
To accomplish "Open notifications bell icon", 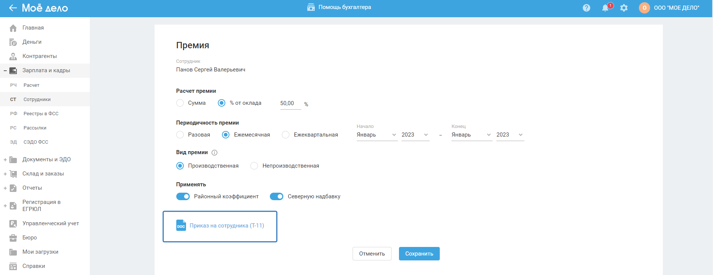I will (605, 8).
